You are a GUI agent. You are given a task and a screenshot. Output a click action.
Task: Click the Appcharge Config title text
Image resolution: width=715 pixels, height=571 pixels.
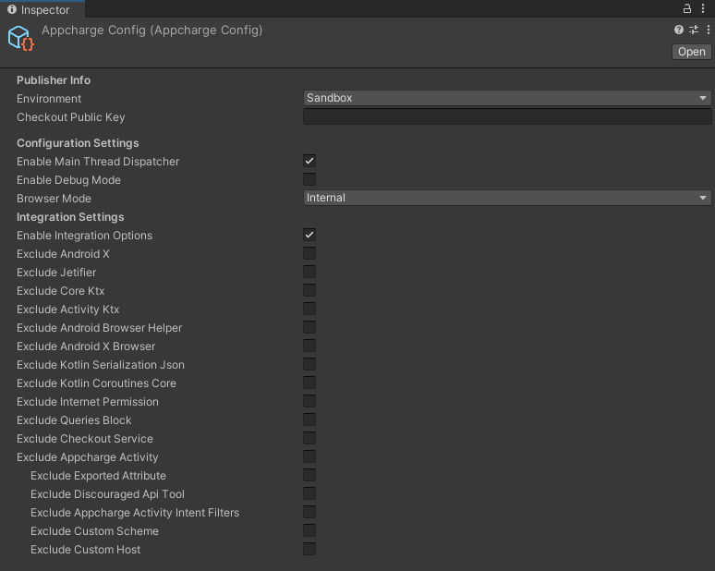[151, 30]
